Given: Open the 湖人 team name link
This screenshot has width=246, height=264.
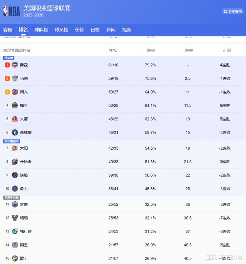Looking at the screenshot, I should (24, 92).
